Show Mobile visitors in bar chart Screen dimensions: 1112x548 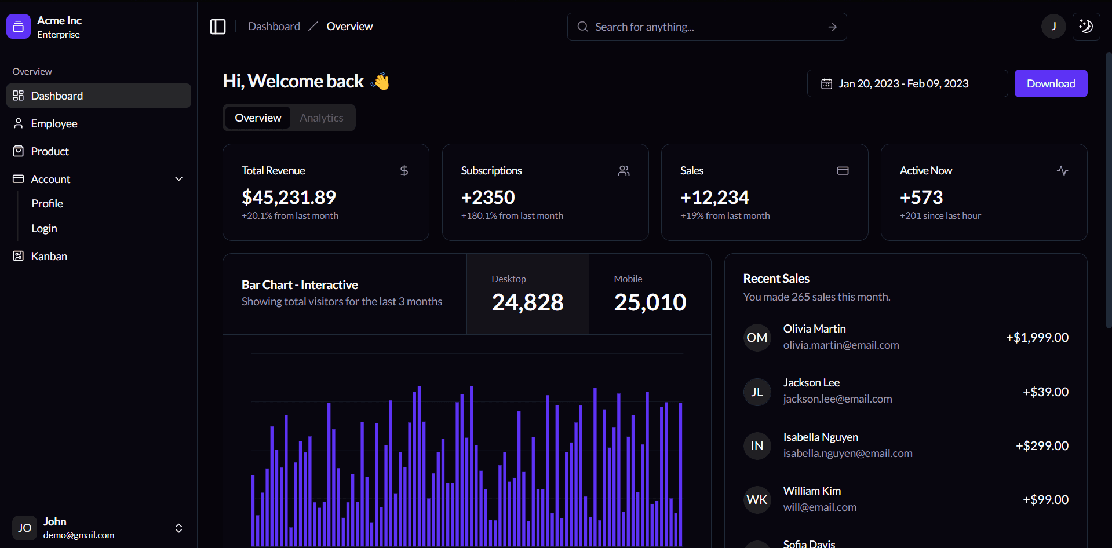[x=650, y=294]
